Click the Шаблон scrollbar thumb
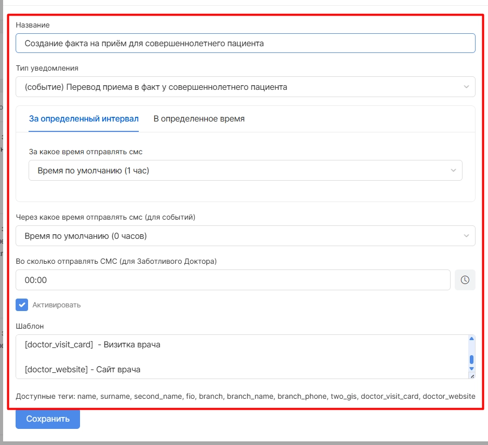Viewport: 488px width, 445px height. point(471,359)
